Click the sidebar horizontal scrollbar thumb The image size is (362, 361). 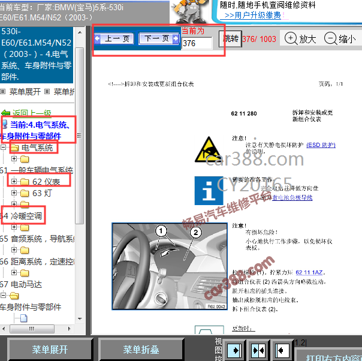[x=32, y=329]
